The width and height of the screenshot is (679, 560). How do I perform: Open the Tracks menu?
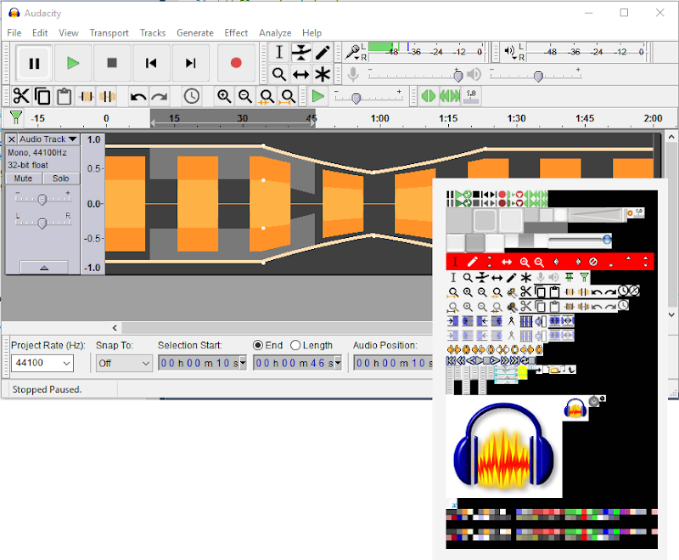(x=153, y=33)
